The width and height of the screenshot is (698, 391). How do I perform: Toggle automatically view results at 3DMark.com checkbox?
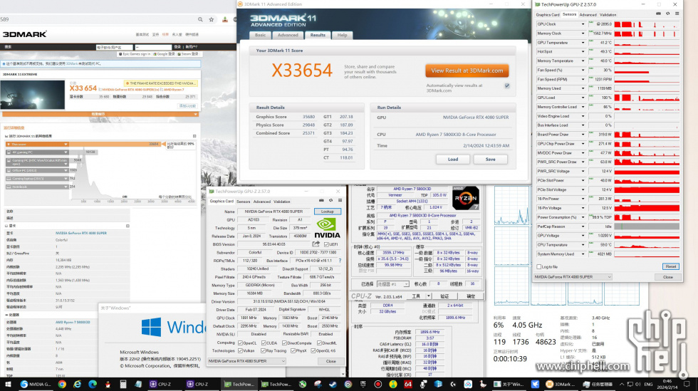(x=507, y=85)
